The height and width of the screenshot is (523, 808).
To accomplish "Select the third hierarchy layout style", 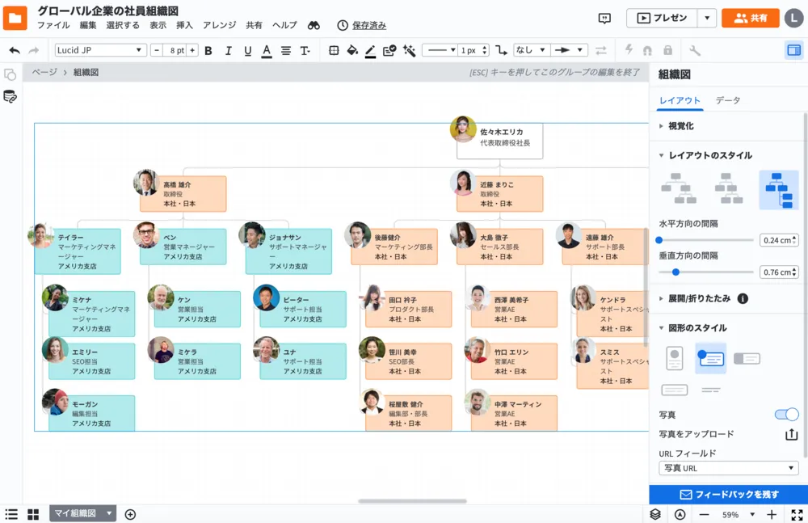I will coord(778,189).
